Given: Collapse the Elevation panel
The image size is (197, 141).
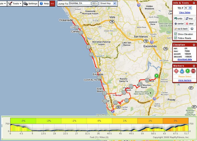Looking at the screenshot, I should pos(194,45).
